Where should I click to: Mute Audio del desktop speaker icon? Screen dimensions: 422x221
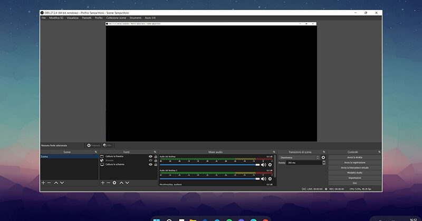263,165
